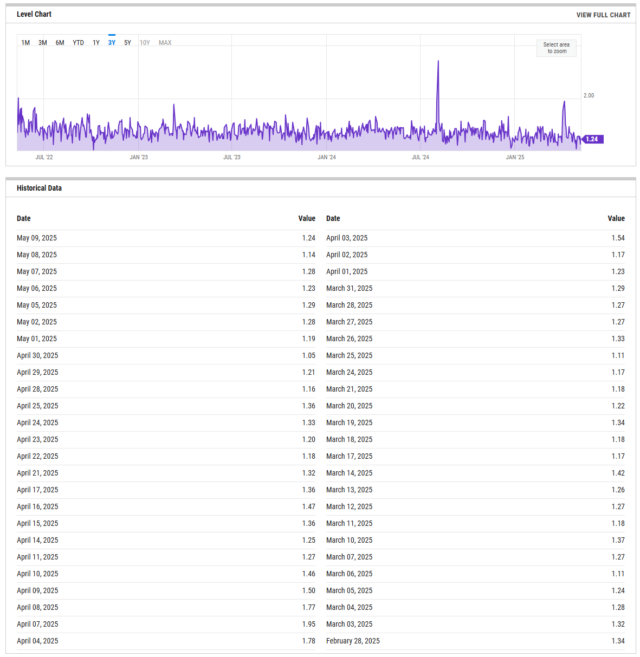640x657 pixels.
Task: Click value 1.54 for April 03, 2025
Action: [x=618, y=238]
